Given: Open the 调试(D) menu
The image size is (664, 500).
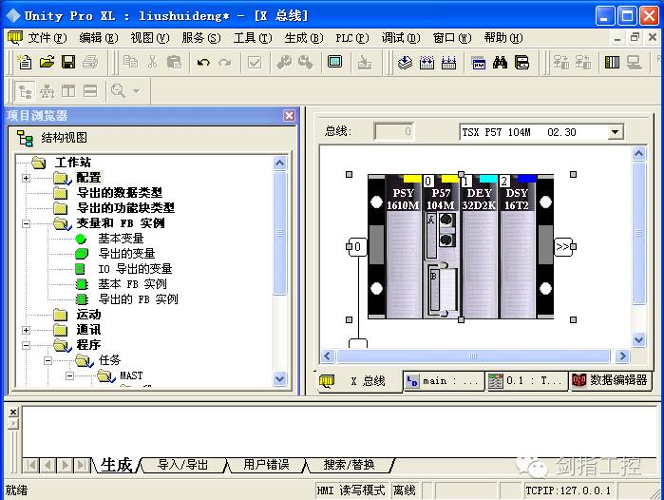Looking at the screenshot, I should (401, 38).
